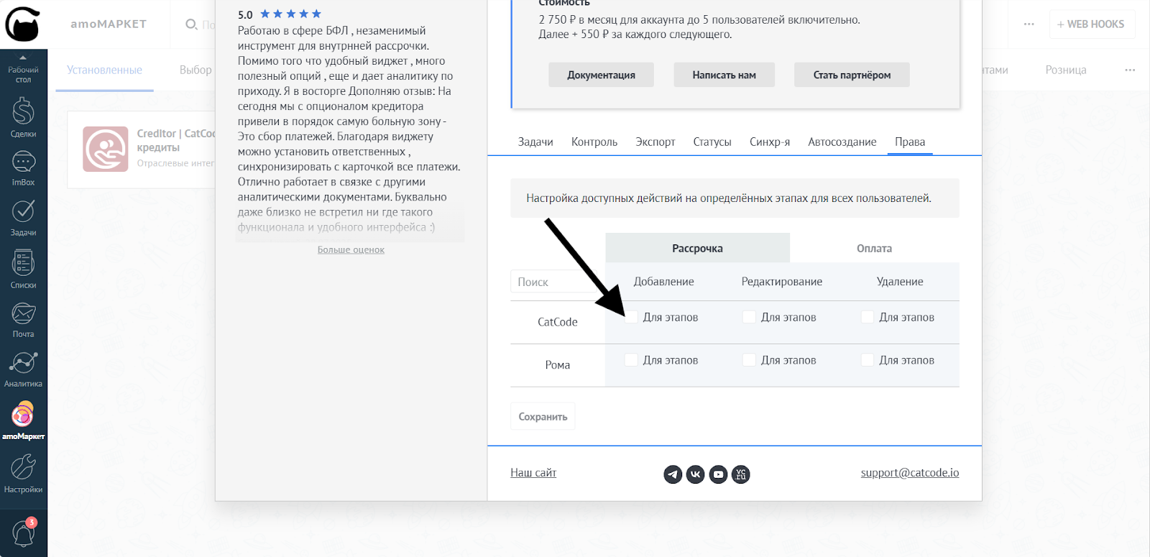1150x557 pixels.
Task: Open the YouTube icon in footer
Action: pyautogui.click(x=718, y=474)
